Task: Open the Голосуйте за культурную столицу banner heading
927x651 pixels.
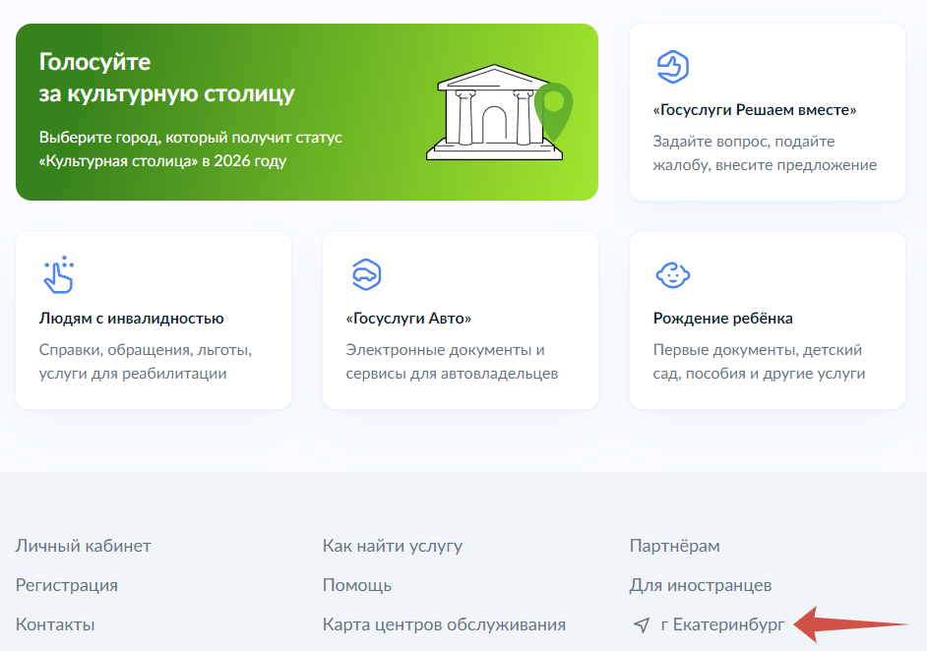Action: (167, 79)
